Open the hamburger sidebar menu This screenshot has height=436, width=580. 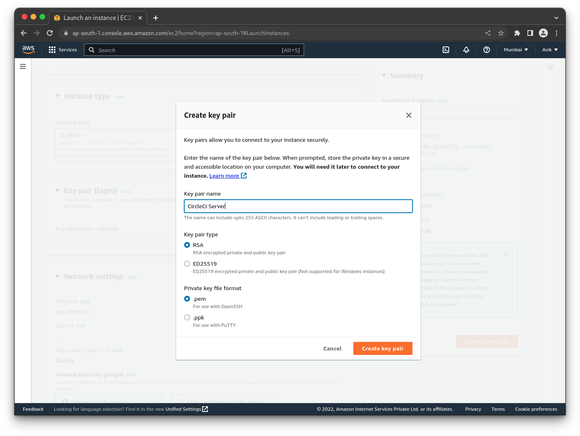point(23,66)
